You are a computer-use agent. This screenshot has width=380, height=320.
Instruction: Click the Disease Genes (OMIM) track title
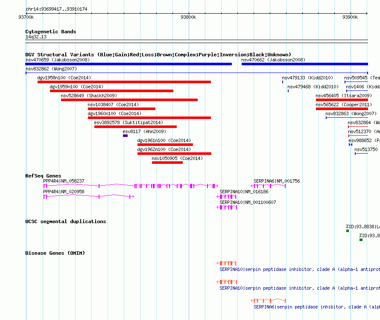55,253
